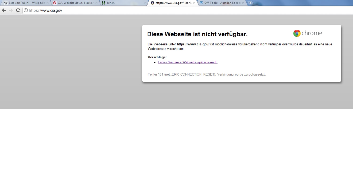Click the Wikipedia W favicon on the first tab
Viewport: 353px width, 173px height.
(6, 3)
